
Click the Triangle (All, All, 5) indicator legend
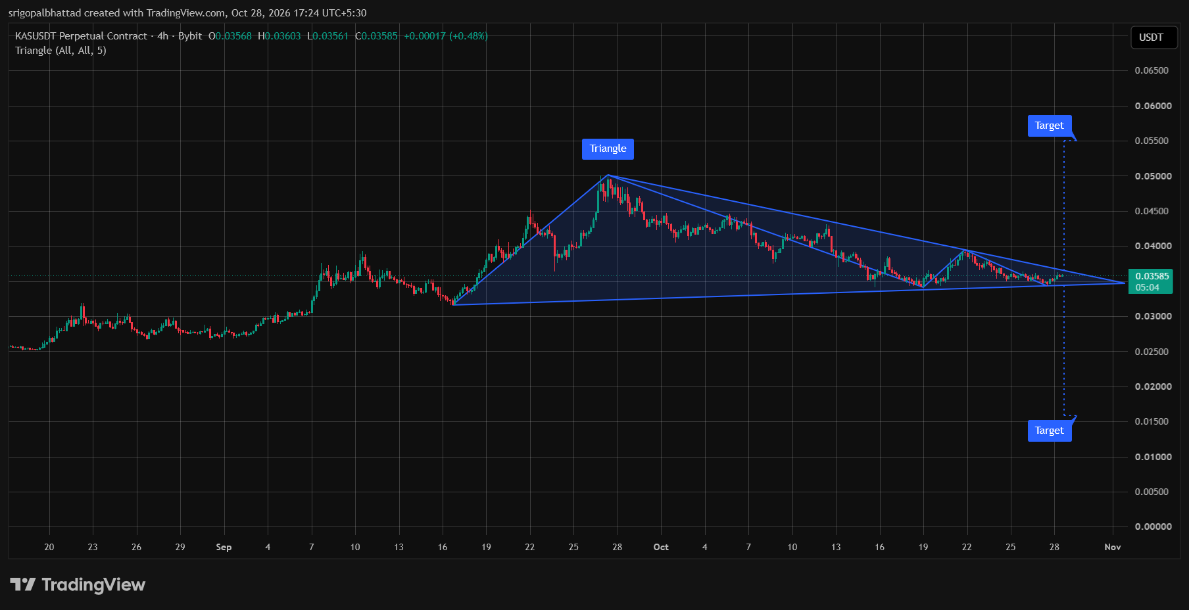click(x=61, y=51)
